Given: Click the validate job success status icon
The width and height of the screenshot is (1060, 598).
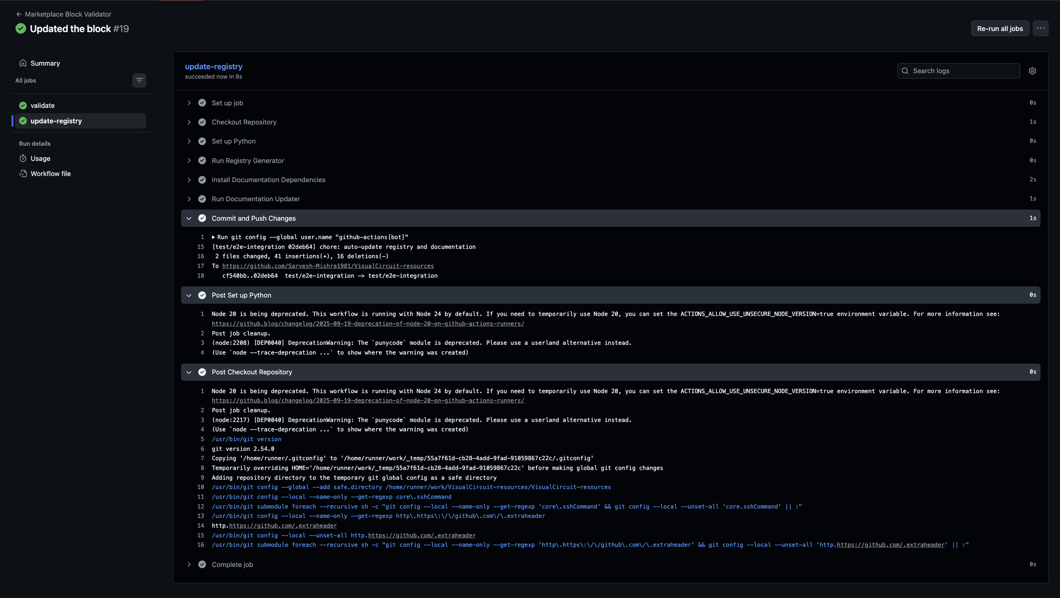Looking at the screenshot, I should 23,105.
